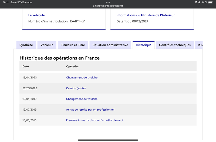216x142 pixels.
Task: Click the 16/04/2023 Changement de titulaire entry
Action: pyautogui.click(x=82, y=78)
